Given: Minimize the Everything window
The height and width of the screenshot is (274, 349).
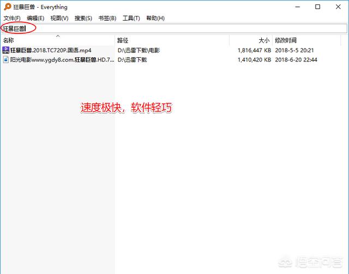Looking at the screenshot, I should [297, 7].
